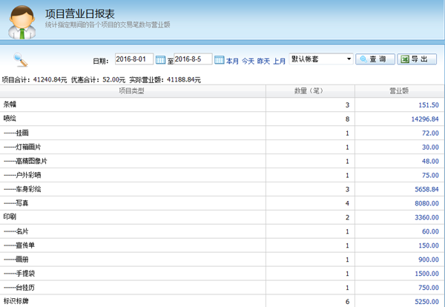Select the 本月 quick date link
Screen dimensions: 445x307
tap(232, 60)
